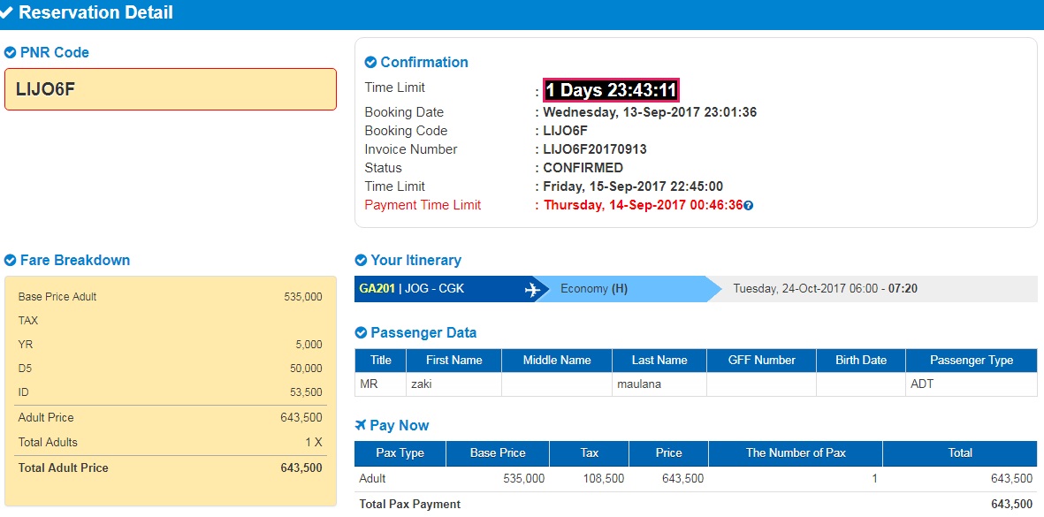1044x517 pixels.
Task: Click the Payment Time Limit help icon
Action: coord(749,206)
